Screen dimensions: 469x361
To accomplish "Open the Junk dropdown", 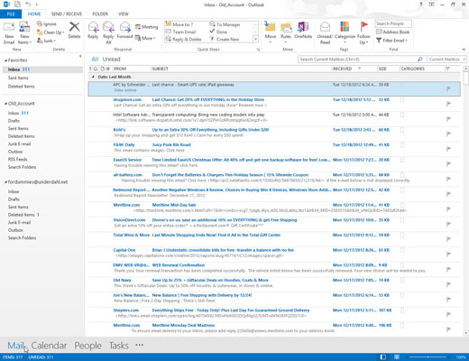I will [46, 41].
